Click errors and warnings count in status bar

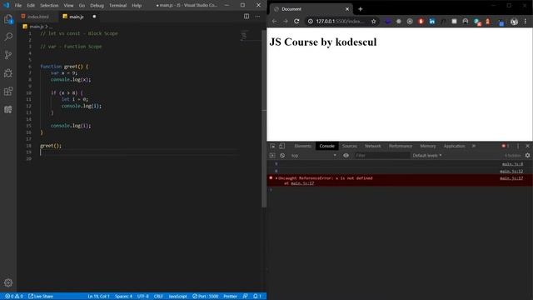(14, 297)
